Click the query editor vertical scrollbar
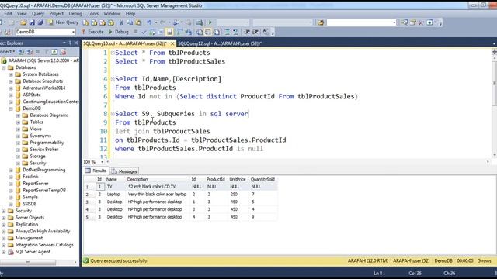The height and width of the screenshot is (279, 497). (x=494, y=103)
